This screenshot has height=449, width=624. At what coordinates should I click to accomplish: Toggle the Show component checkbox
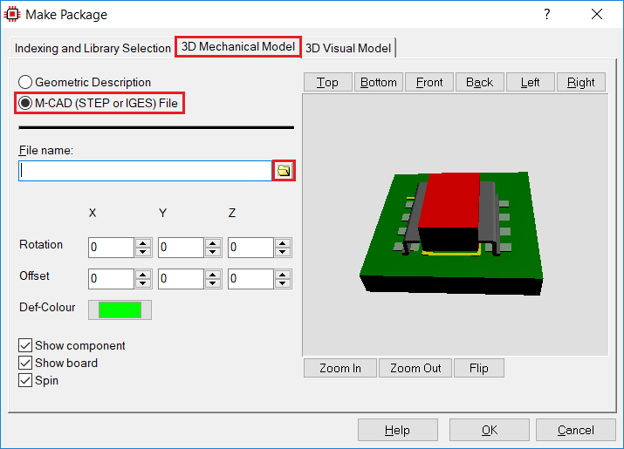click(x=25, y=345)
